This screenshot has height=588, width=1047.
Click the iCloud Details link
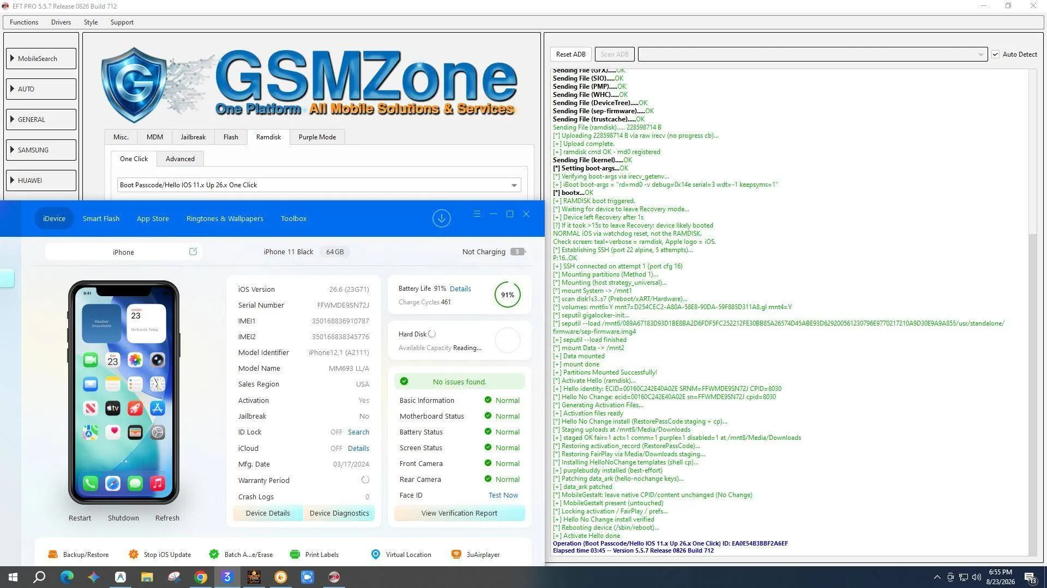coord(358,448)
